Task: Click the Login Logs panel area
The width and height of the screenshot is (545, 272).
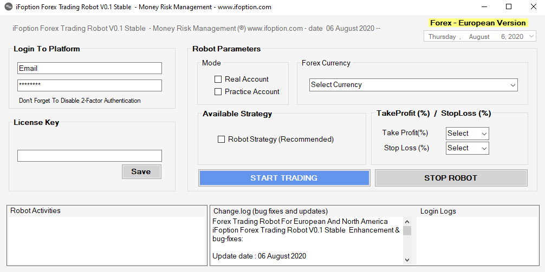Action: click(x=478, y=241)
